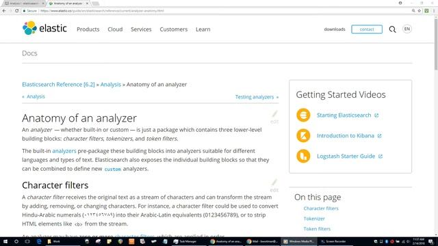438x246 pixels.
Task: Click the contact button
Action: pyautogui.click(x=367, y=29)
